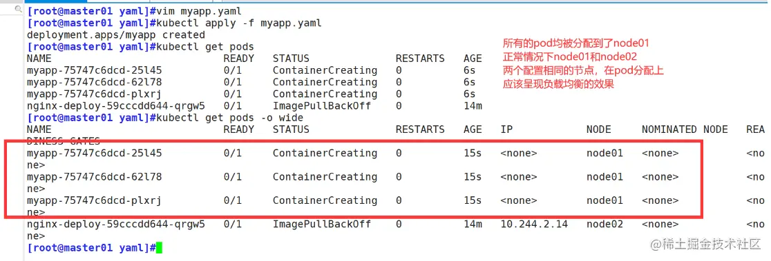Click the 稀土掘金技术社区 watermark

point(706,244)
